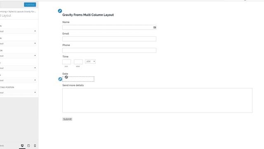Click the HH hour input box
The width and height of the screenshot is (264, 149).
[x=67, y=62]
